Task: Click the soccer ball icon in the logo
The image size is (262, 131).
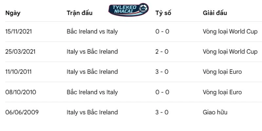Action: pyautogui.click(x=143, y=9)
